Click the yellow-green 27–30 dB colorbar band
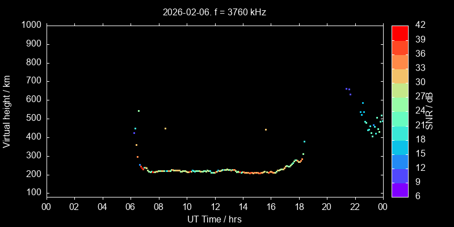Image resolution: width=454 pixels, height=227 pixels. [x=400, y=90]
